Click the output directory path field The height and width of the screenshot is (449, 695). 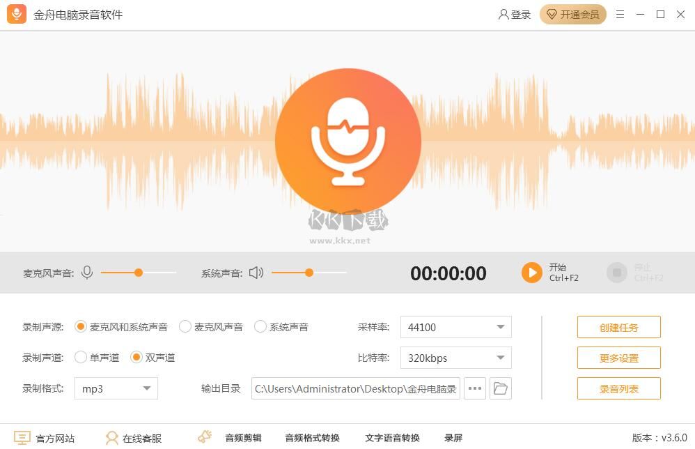pos(355,388)
